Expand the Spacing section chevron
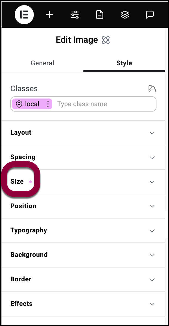169x326 pixels. [152, 157]
